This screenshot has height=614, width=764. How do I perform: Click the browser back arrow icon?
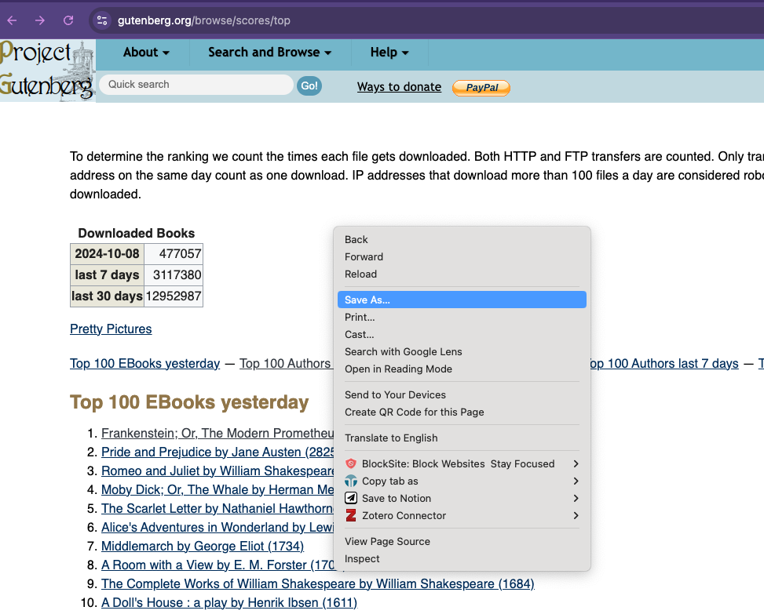point(12,20)
